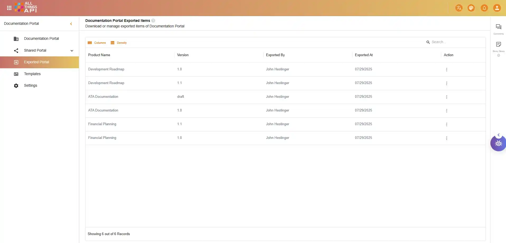Viewport: 506px width, 243px height.
Task: Sort by Product Name column header
Action: (99, 55)
